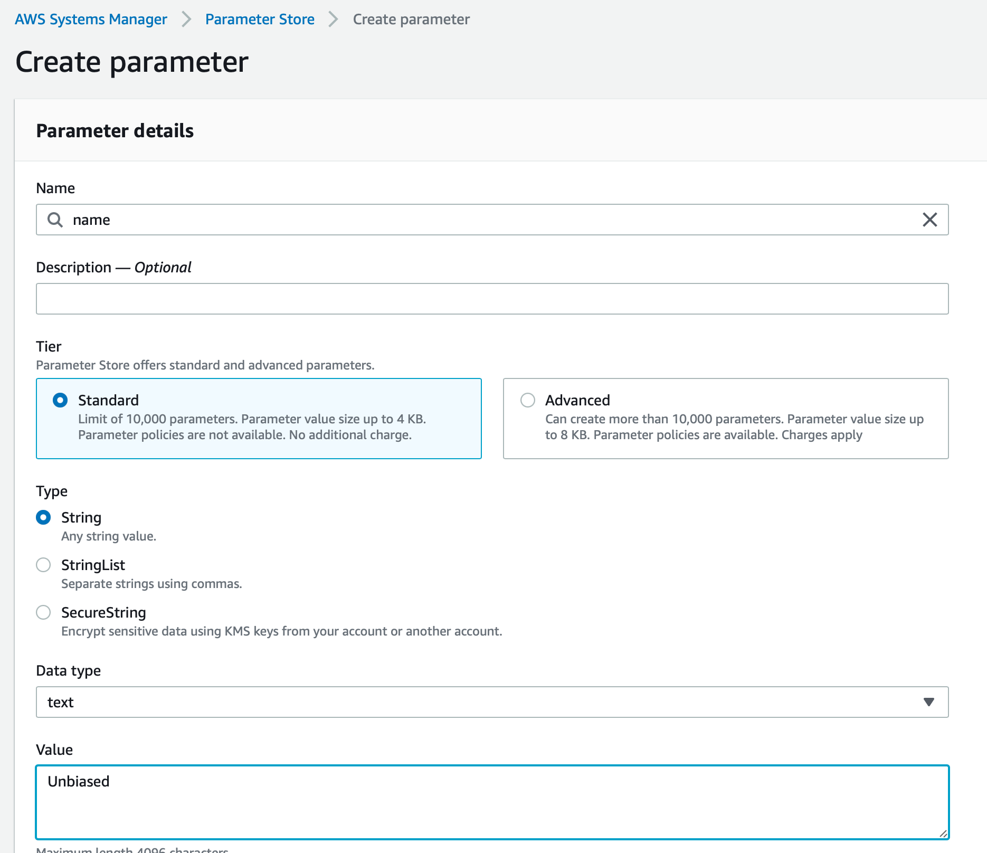Screen dimensions: 987x853
Task: Click the first breadcrumb chevron separator
Action: (x=186, y=20)
